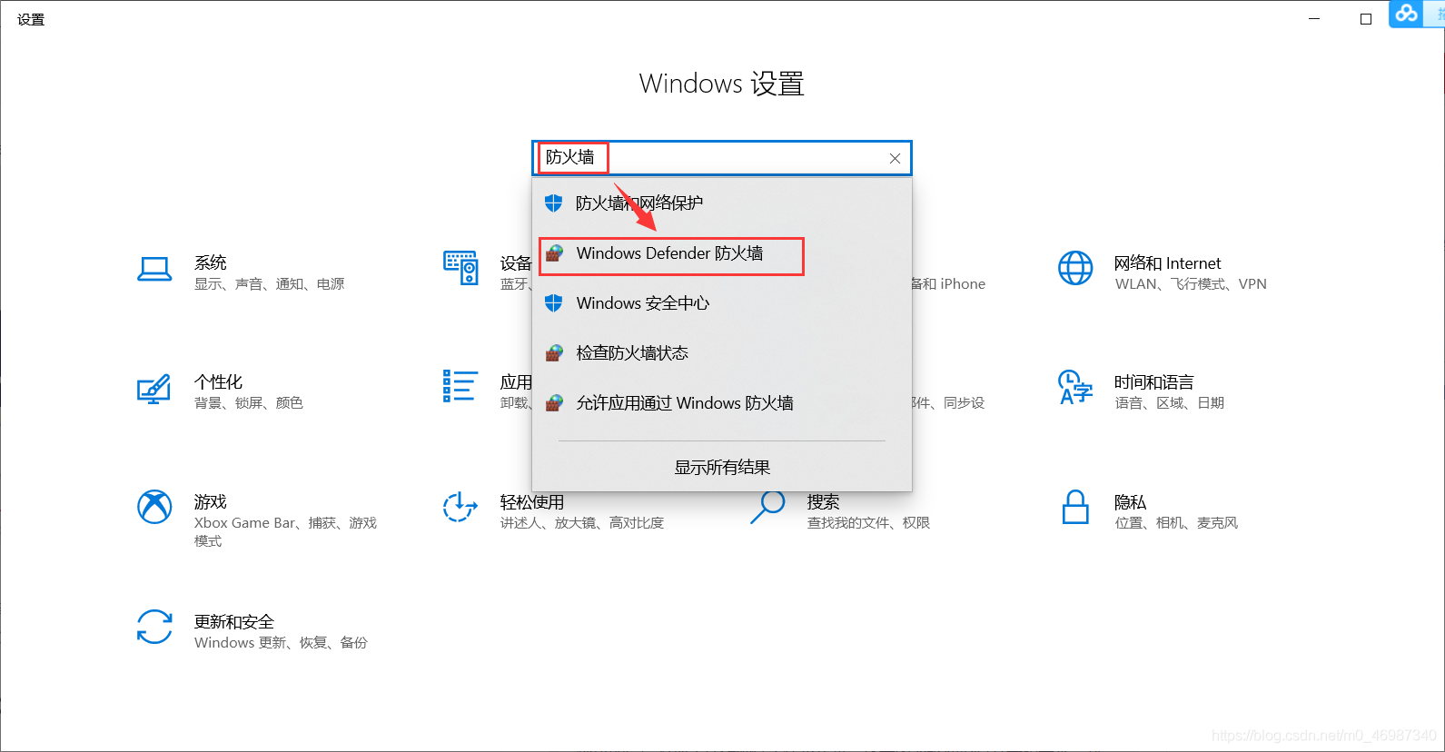Open the Time and Language icon
The height and width of the screenshot is (752, 1445).
[x=1075, y=387]
